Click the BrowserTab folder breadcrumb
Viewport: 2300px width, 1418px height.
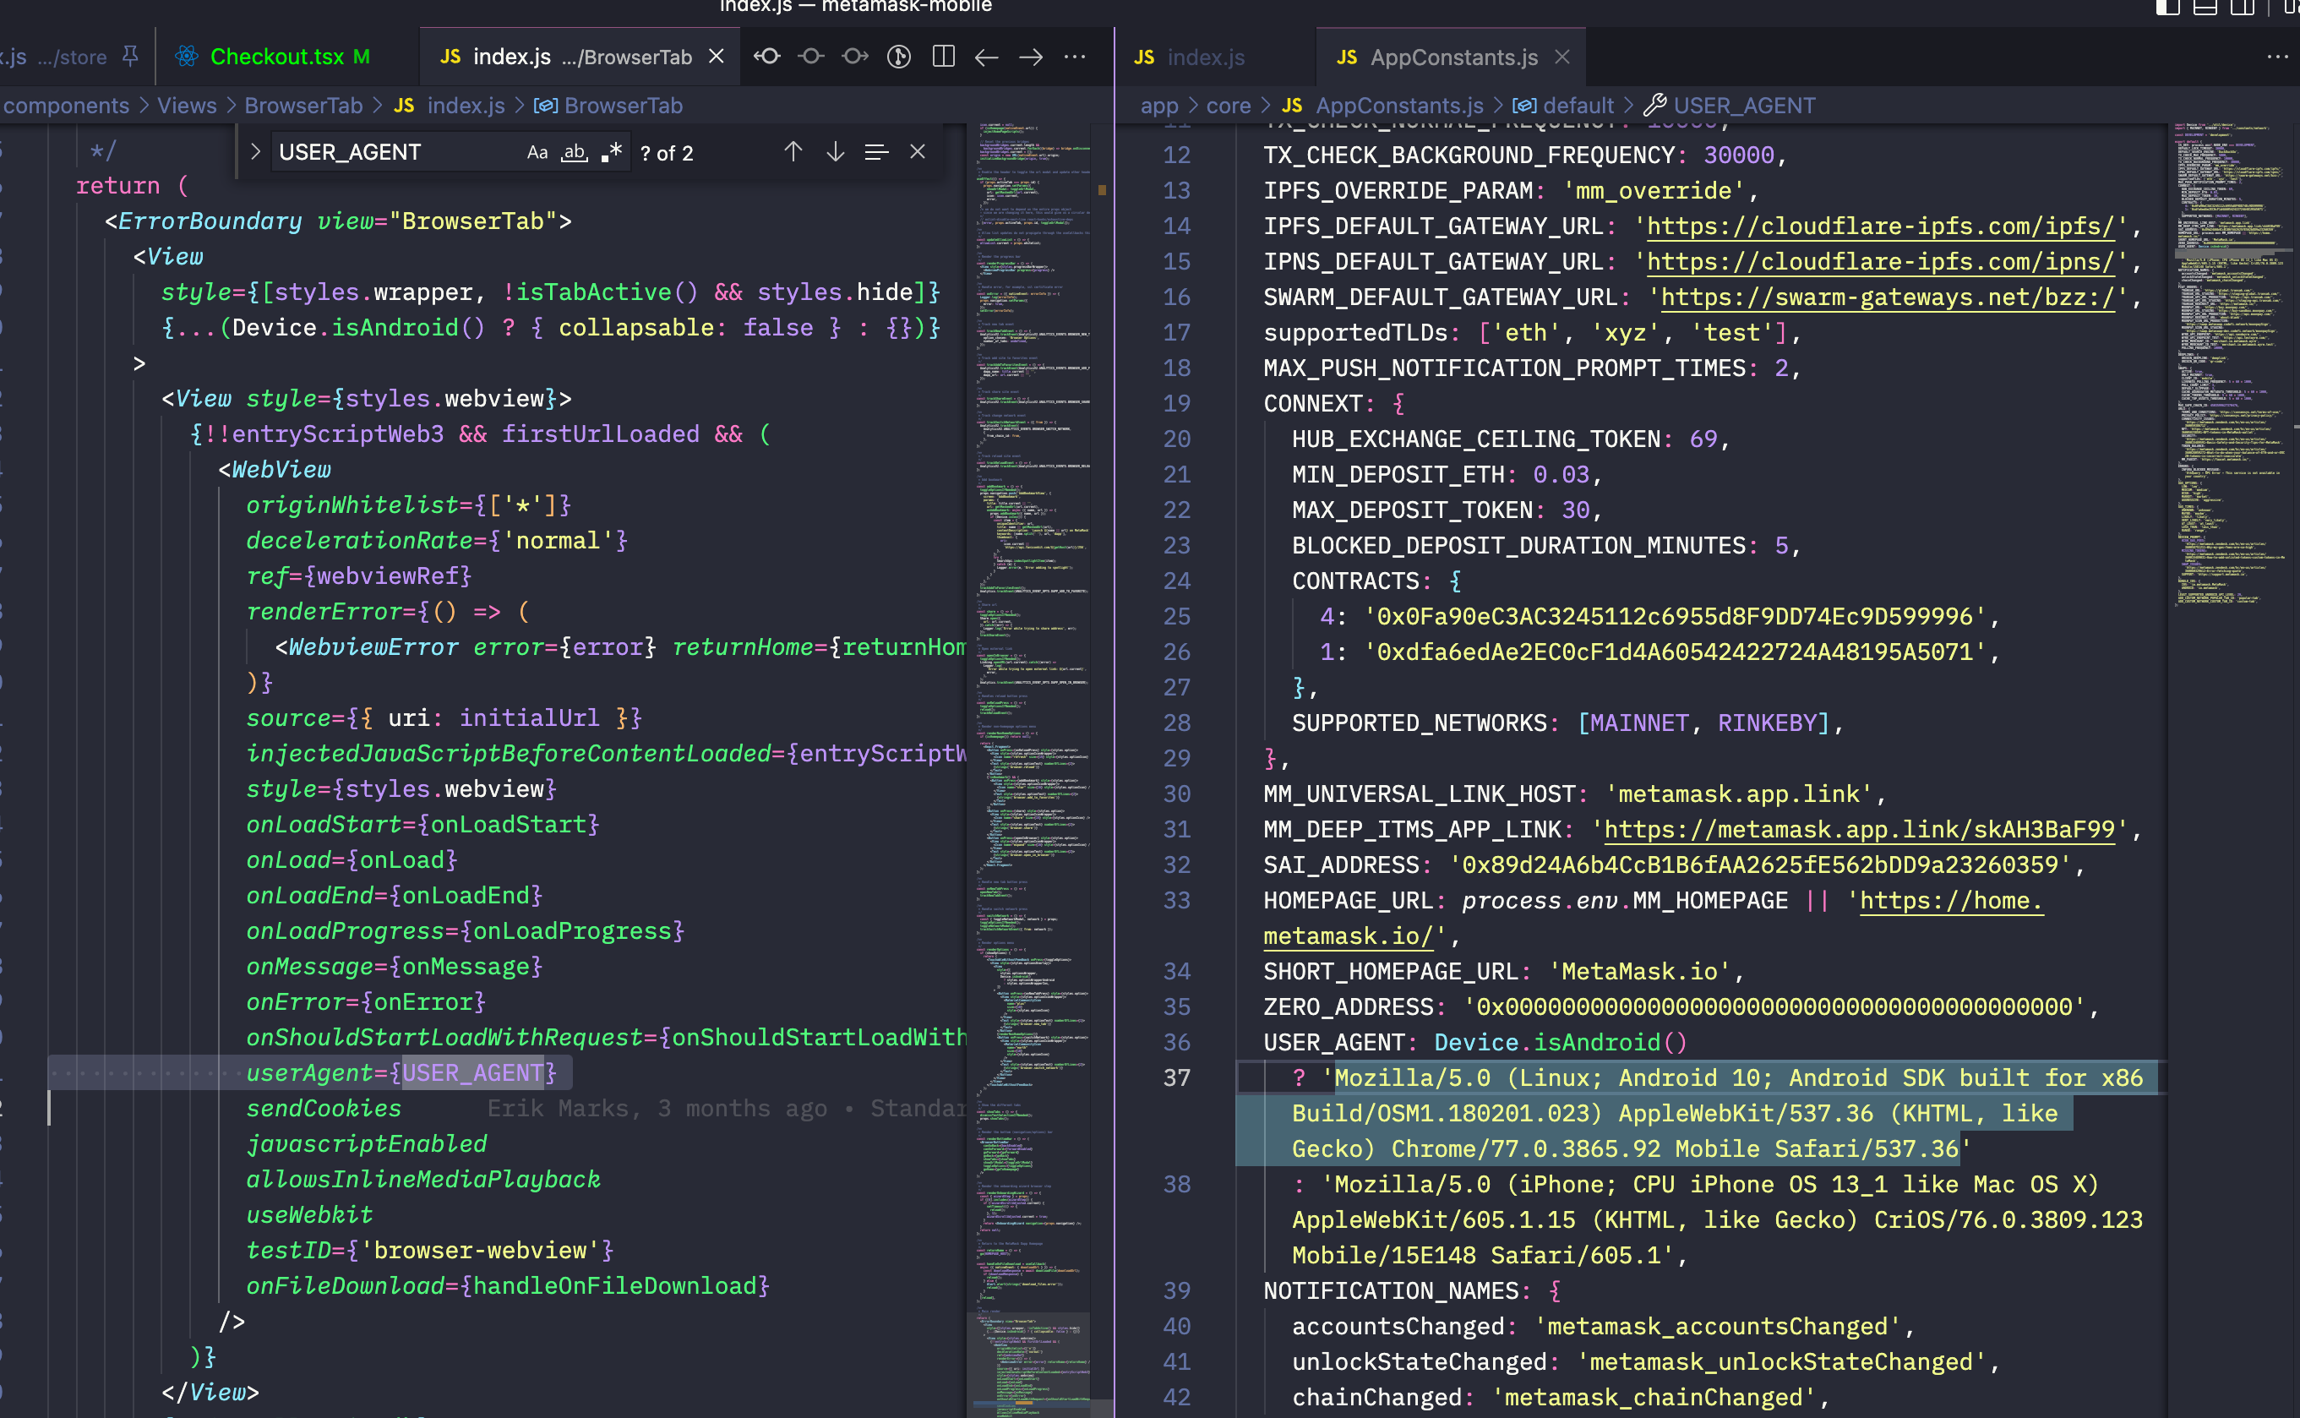(x=302, y=106)
